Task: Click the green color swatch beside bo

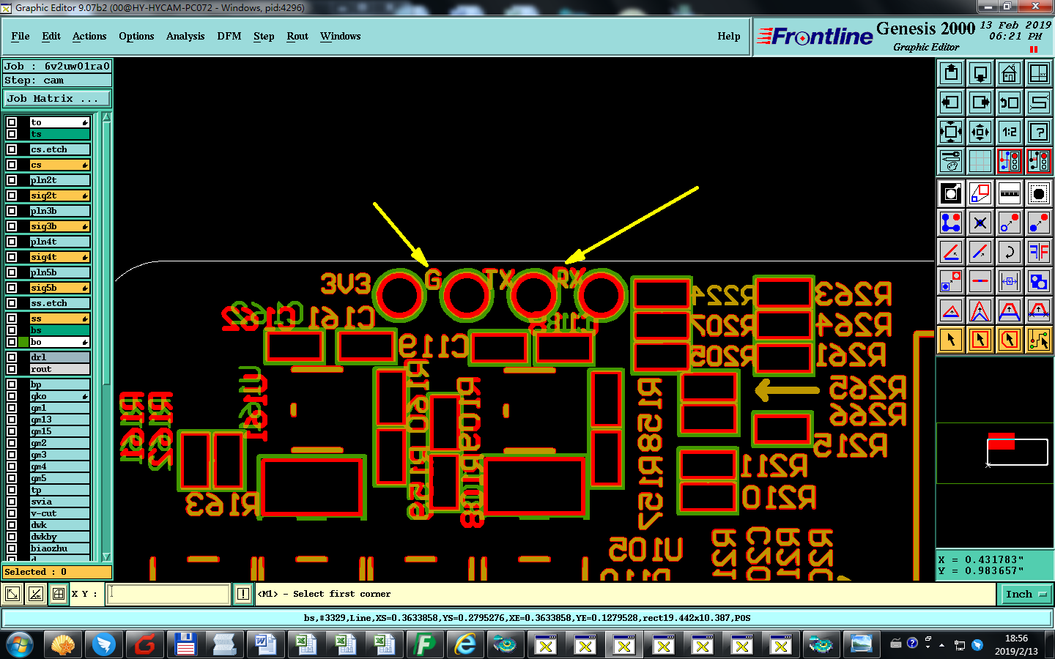Action: [23, 342]
